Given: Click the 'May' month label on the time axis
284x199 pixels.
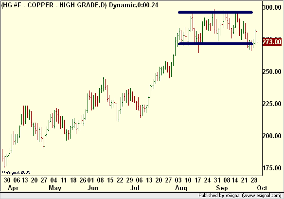Looking at the screenshot, I should click(55, 188).
